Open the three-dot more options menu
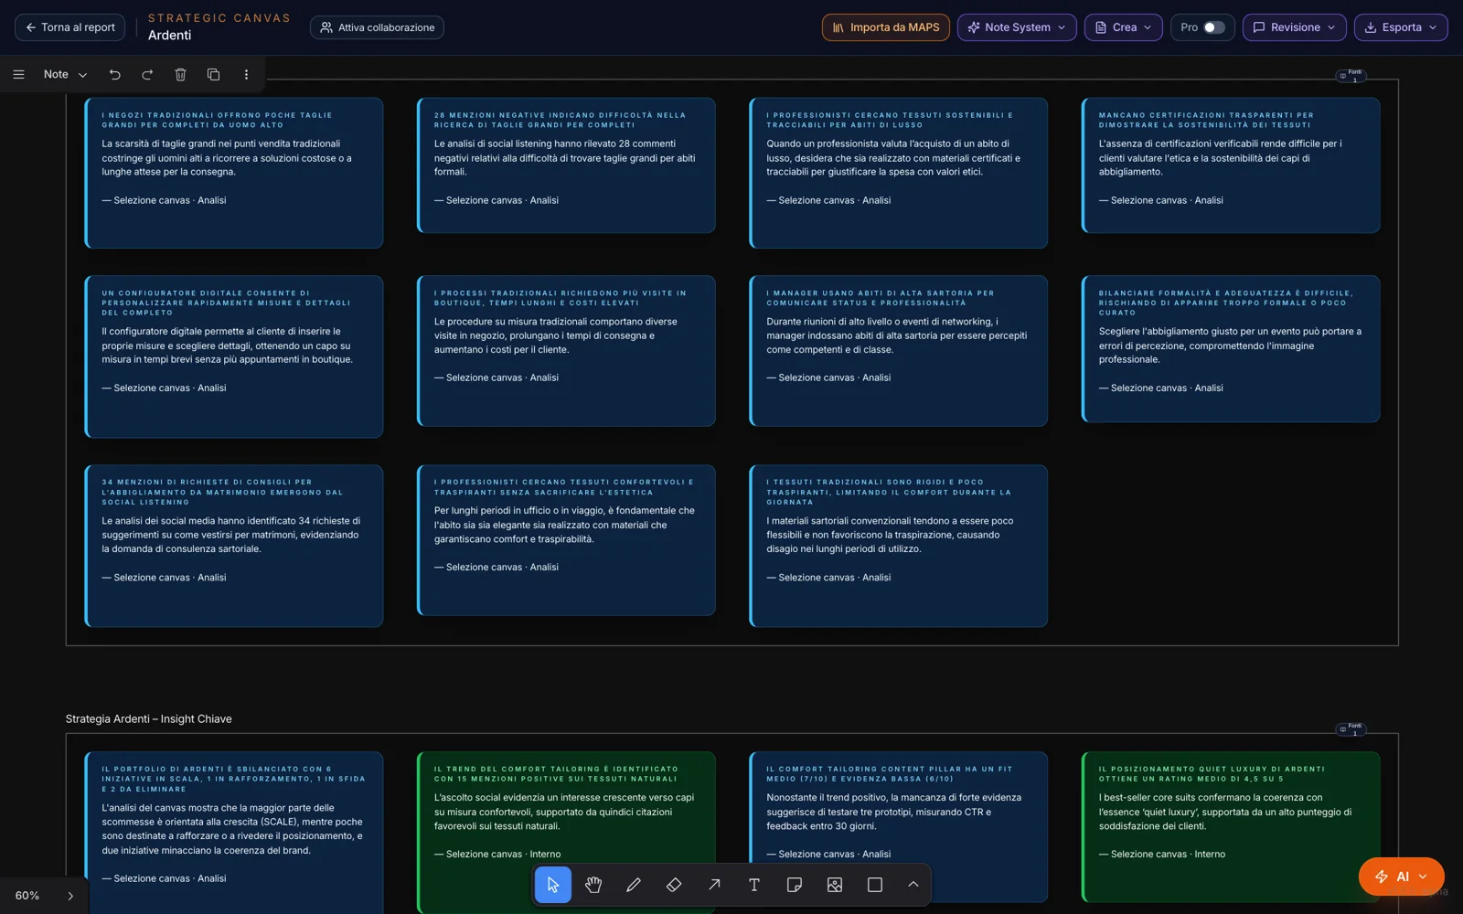 tap(246, 74)
